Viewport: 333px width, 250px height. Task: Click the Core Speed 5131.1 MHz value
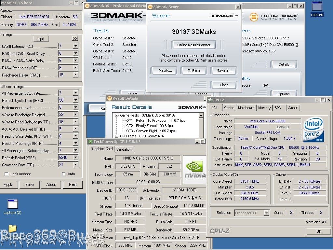pyautogui.click(x=250, y=181)
